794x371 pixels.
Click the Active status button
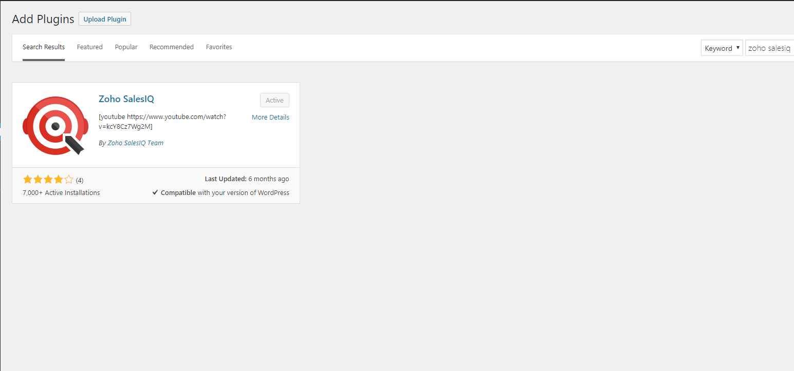click(274, 101)
